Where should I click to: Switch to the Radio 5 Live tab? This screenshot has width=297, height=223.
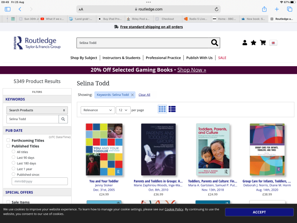[x=196, y=19]
